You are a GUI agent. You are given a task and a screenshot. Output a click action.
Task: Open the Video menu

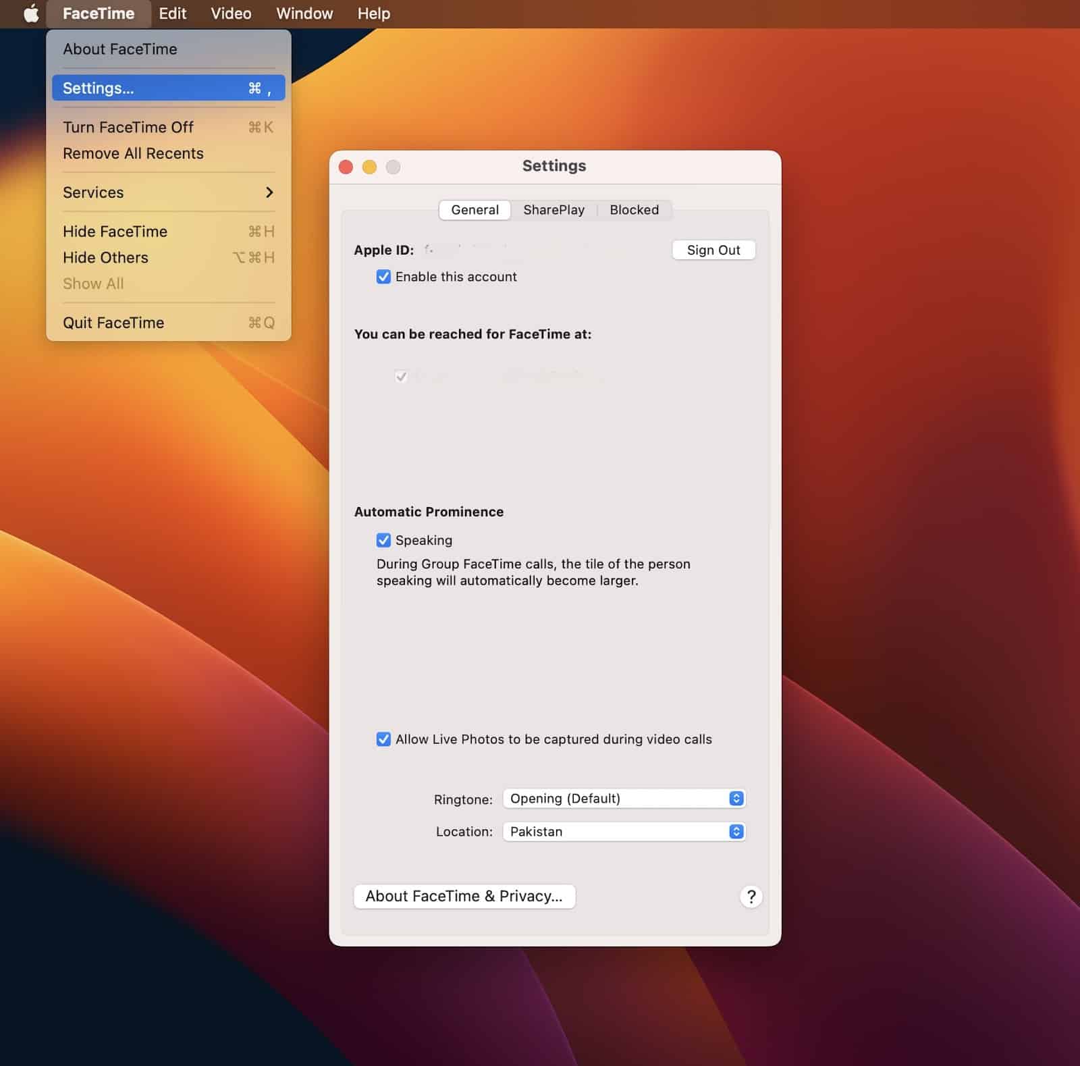click(231, 14)
